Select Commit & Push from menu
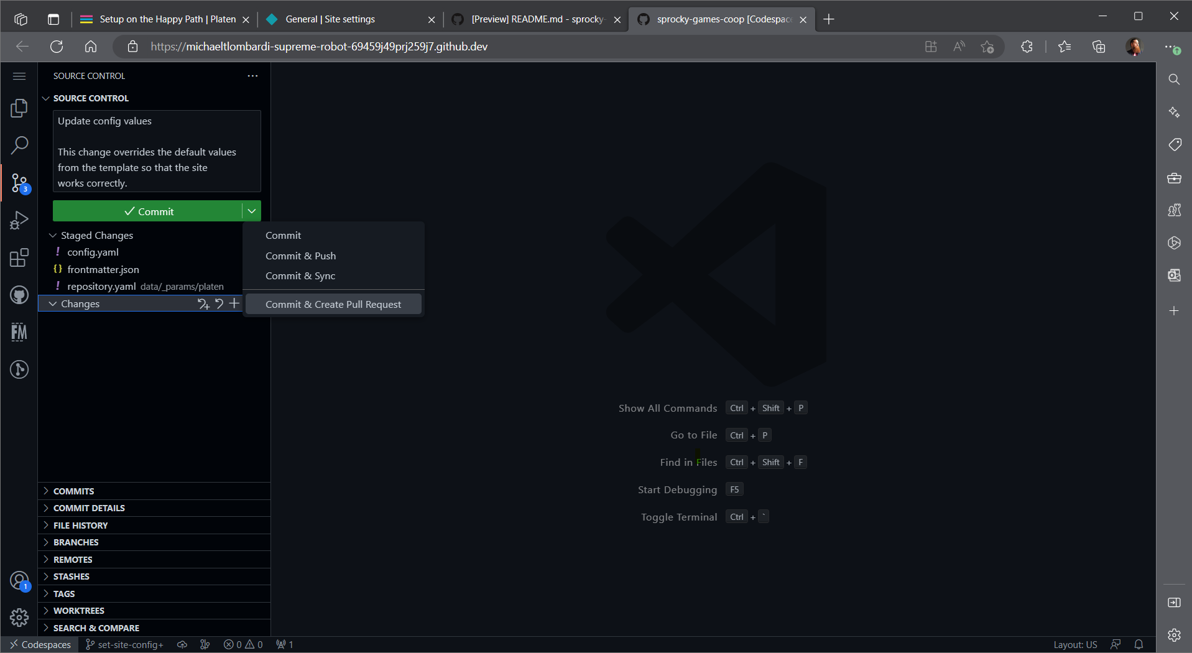Image resolution: width=1192 pixels, height=653 pixels. click(x=300, y=256)
